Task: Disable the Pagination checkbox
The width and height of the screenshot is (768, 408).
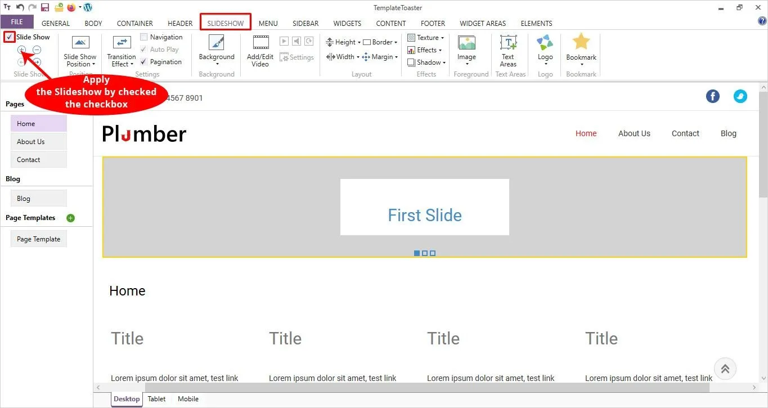Action: [144, 62]
